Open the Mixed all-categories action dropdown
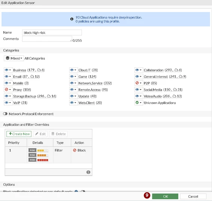This screenshot has width=212, height=201. click(x=14, y=58)
